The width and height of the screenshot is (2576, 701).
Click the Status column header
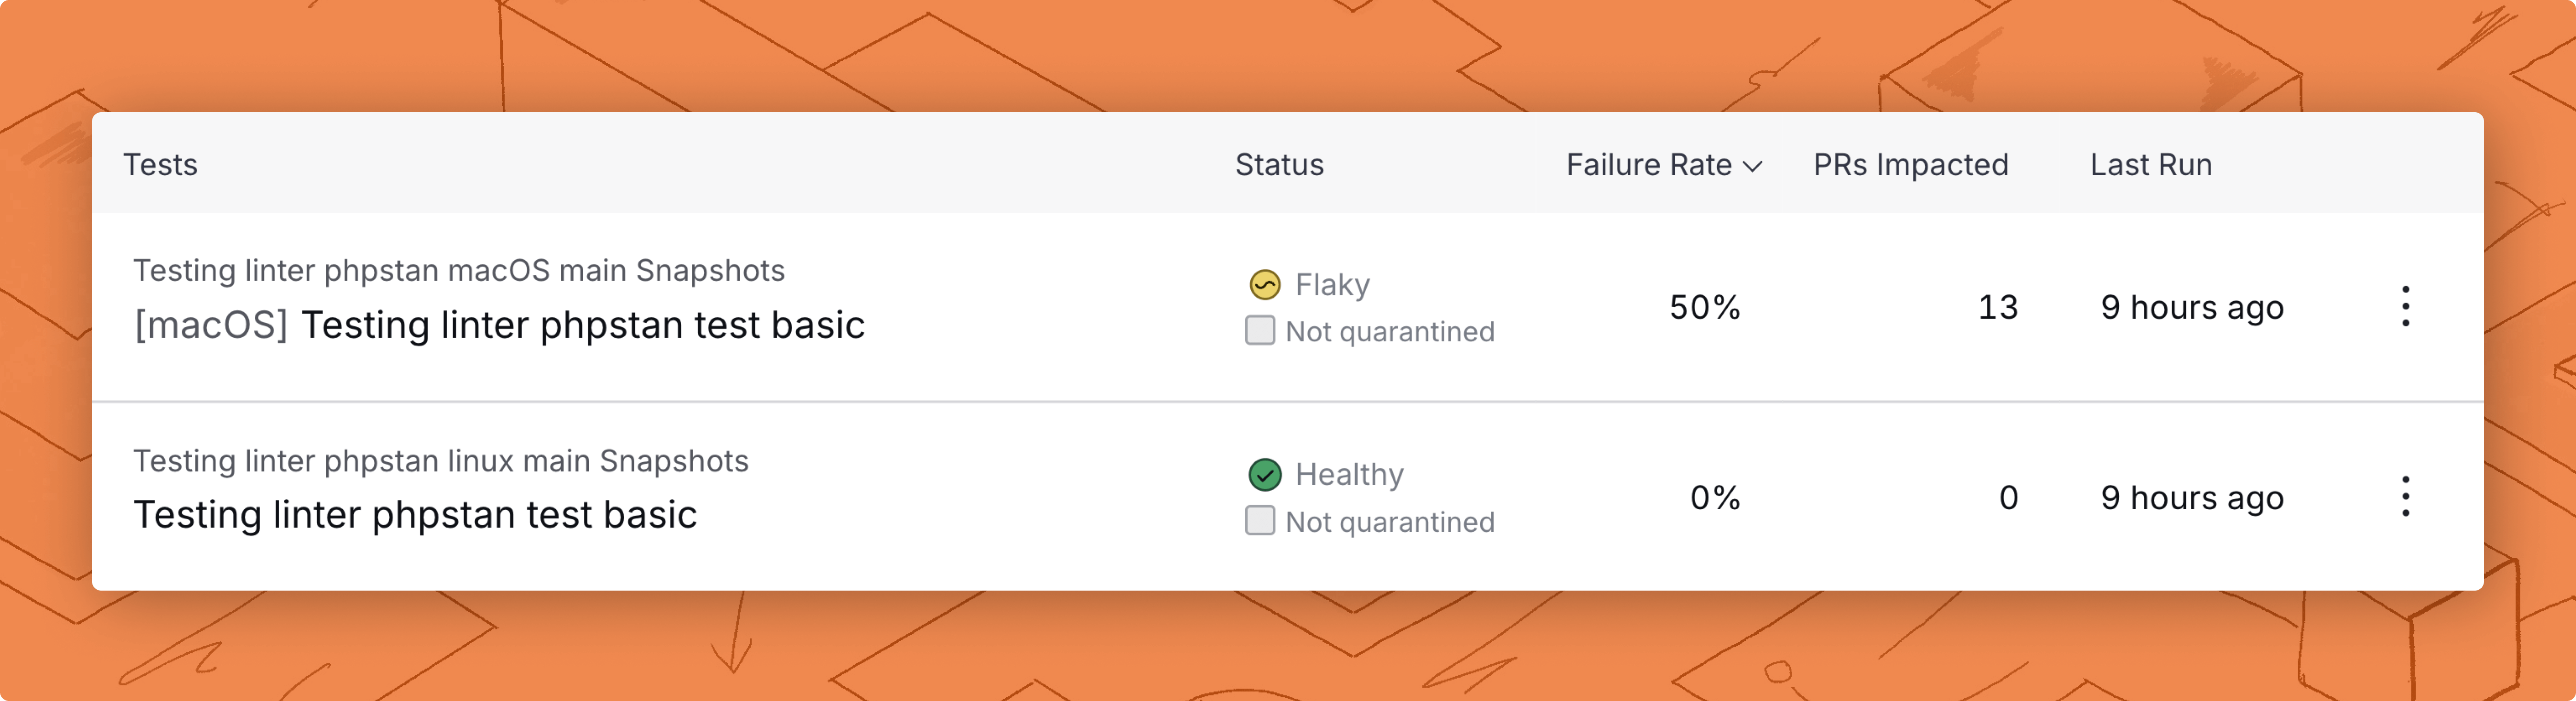1279,165
